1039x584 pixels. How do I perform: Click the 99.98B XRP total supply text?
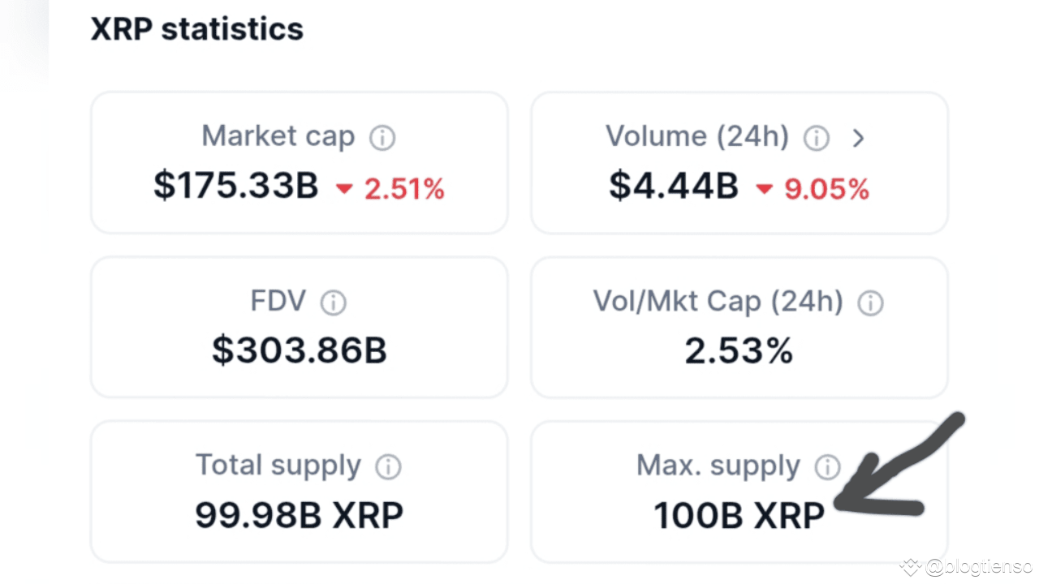(x=299, y=515)
